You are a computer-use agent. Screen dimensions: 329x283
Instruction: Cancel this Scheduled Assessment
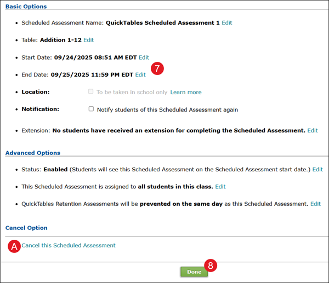(69, 245)
